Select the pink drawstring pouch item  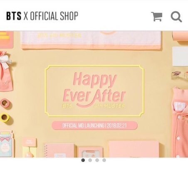pos(6,71)
